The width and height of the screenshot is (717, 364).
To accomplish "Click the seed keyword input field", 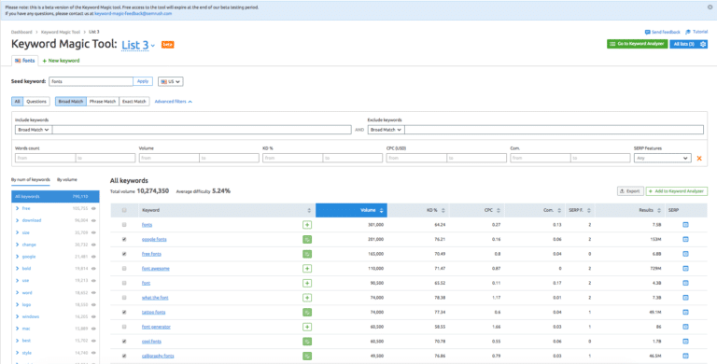I will (x=91, y=81).
